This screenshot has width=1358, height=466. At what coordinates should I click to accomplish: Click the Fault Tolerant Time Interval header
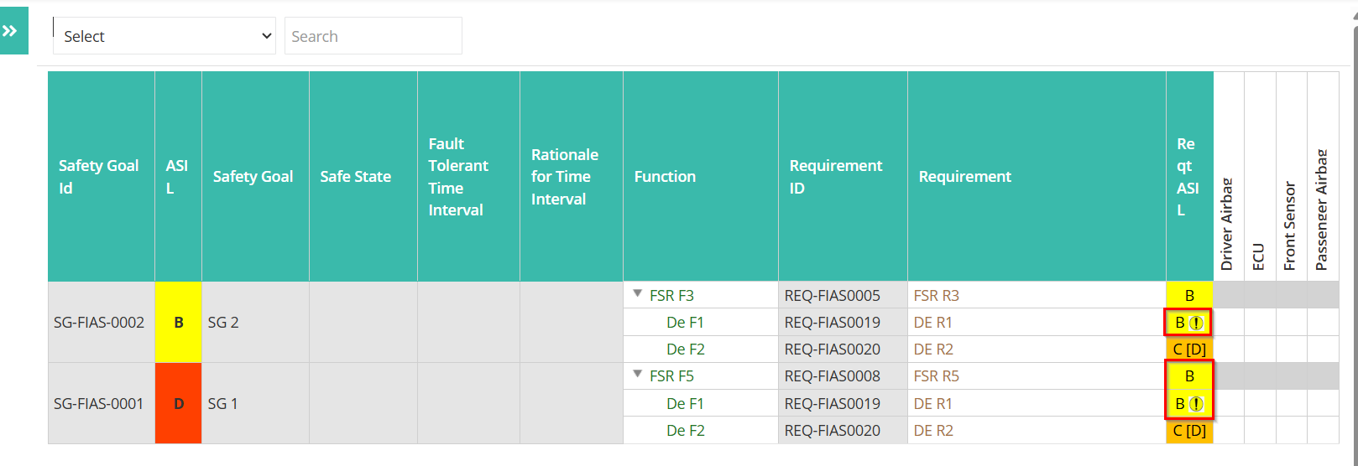click(x=468, y=176)
